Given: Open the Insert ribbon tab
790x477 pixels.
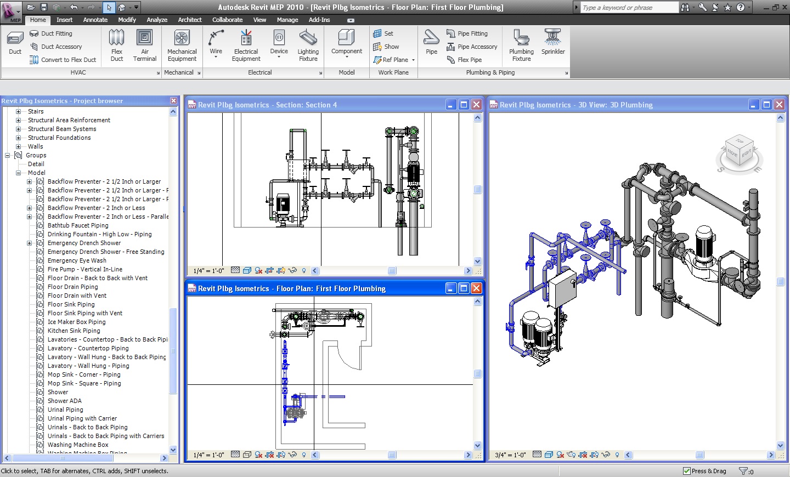Looking at the screenshot, I should click(64, 20).
